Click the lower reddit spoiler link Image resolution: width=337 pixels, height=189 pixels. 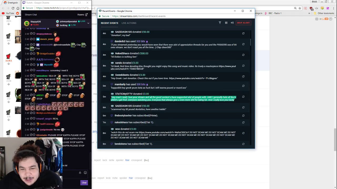(x=123, y=178)
